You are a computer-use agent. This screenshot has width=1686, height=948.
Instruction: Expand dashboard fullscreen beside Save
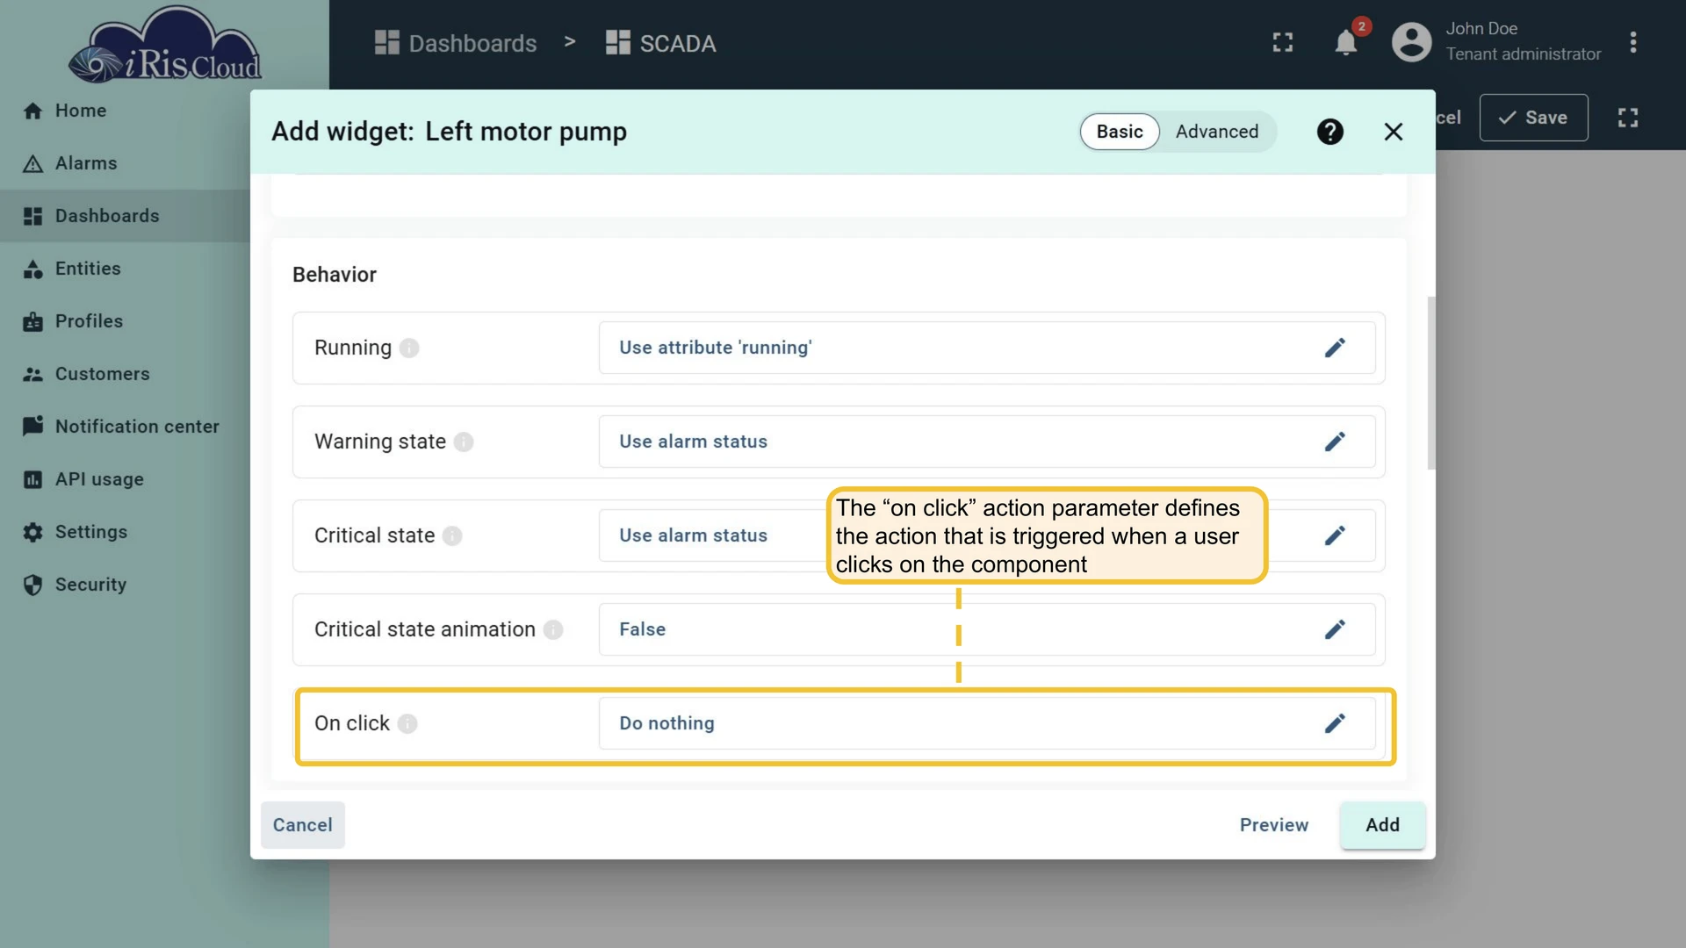[1628, 118]
